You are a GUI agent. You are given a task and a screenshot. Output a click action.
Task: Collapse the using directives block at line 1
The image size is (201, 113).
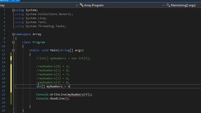13,10
